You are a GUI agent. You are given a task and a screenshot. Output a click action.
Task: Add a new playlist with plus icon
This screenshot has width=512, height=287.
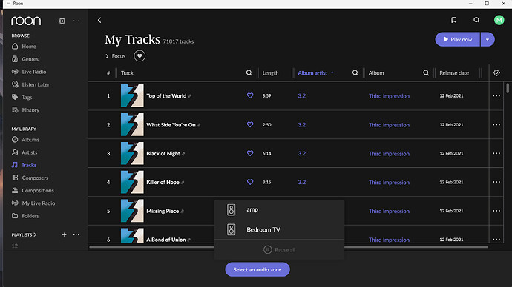64,234
